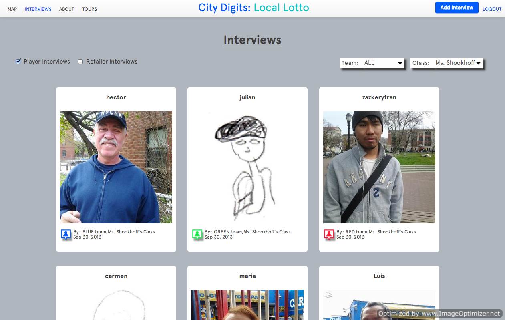The width and height of the screenshot is (505, 320).
Task: Click the green team icon under julian
Action: pyautogui.click(x=197, y=235)
